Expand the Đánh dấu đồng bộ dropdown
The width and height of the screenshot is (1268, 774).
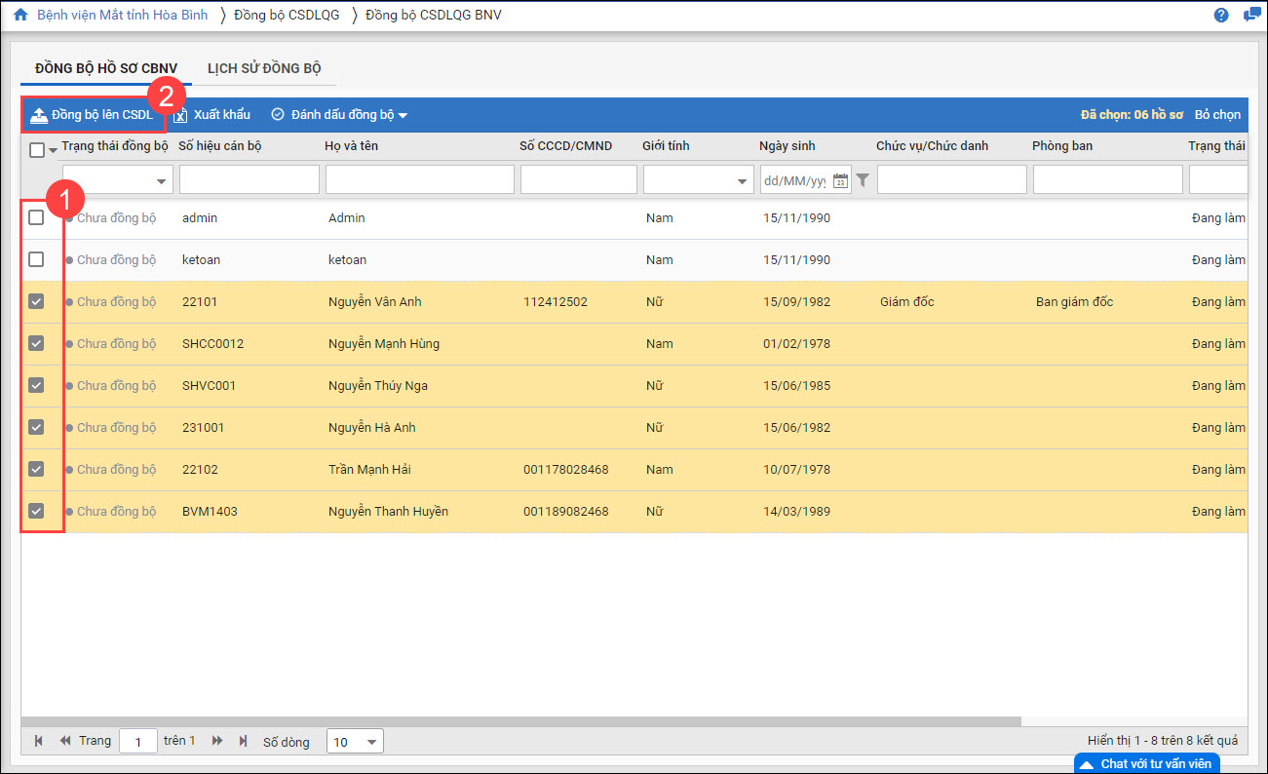tap(339, 115)
